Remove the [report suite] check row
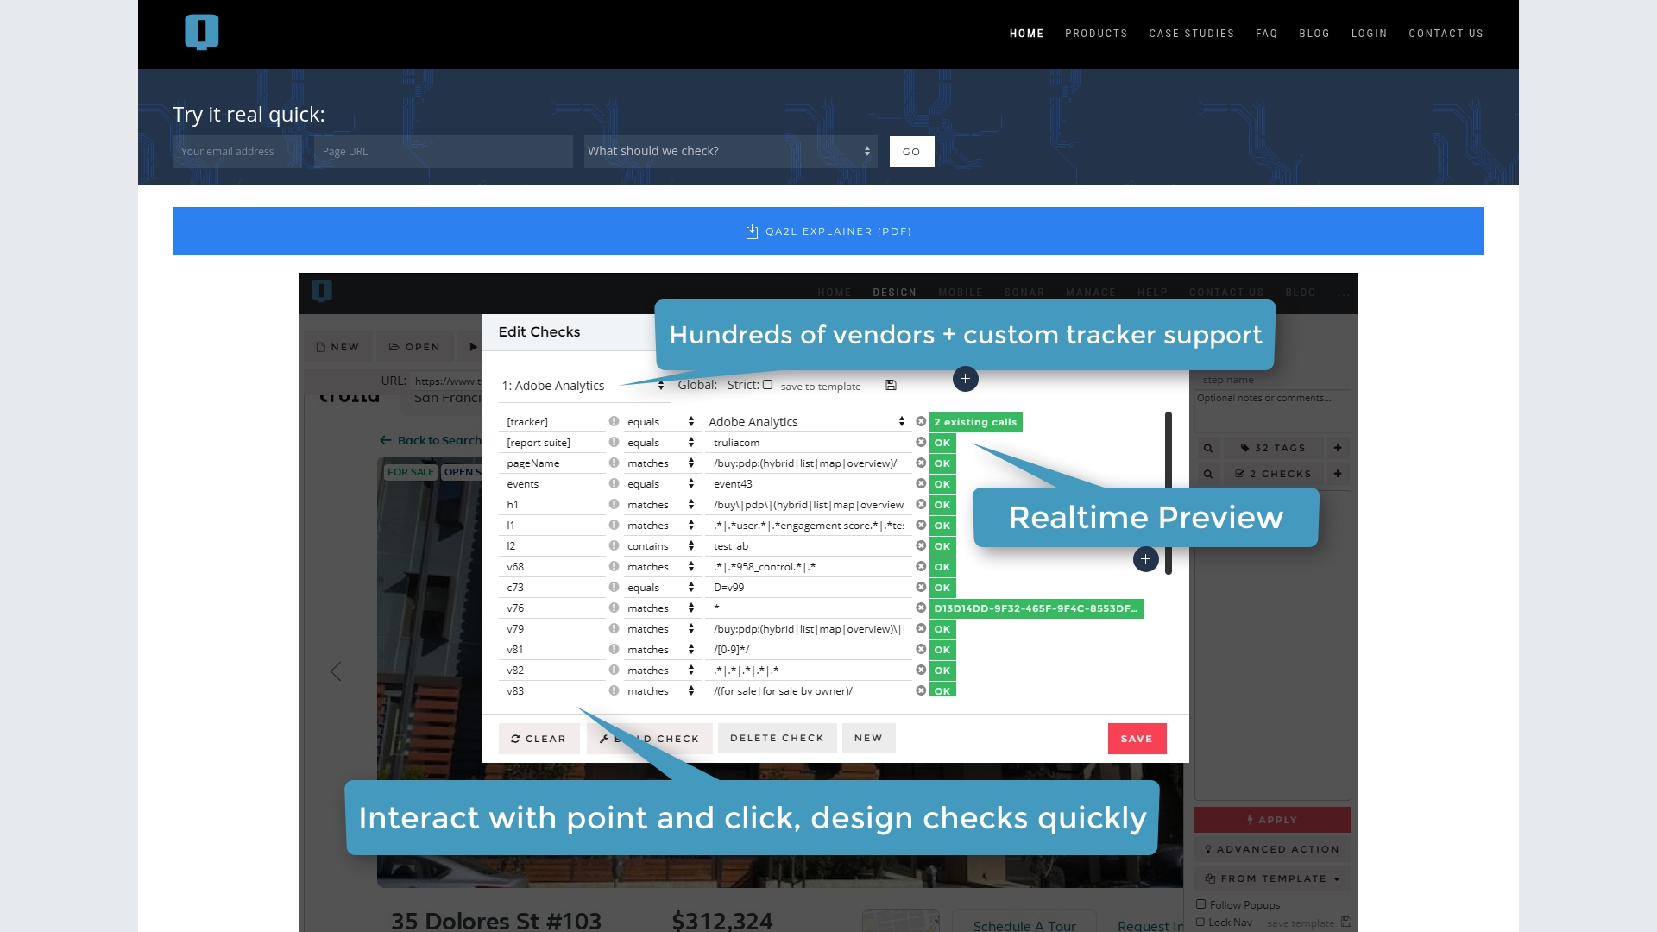 click(921, 443)
